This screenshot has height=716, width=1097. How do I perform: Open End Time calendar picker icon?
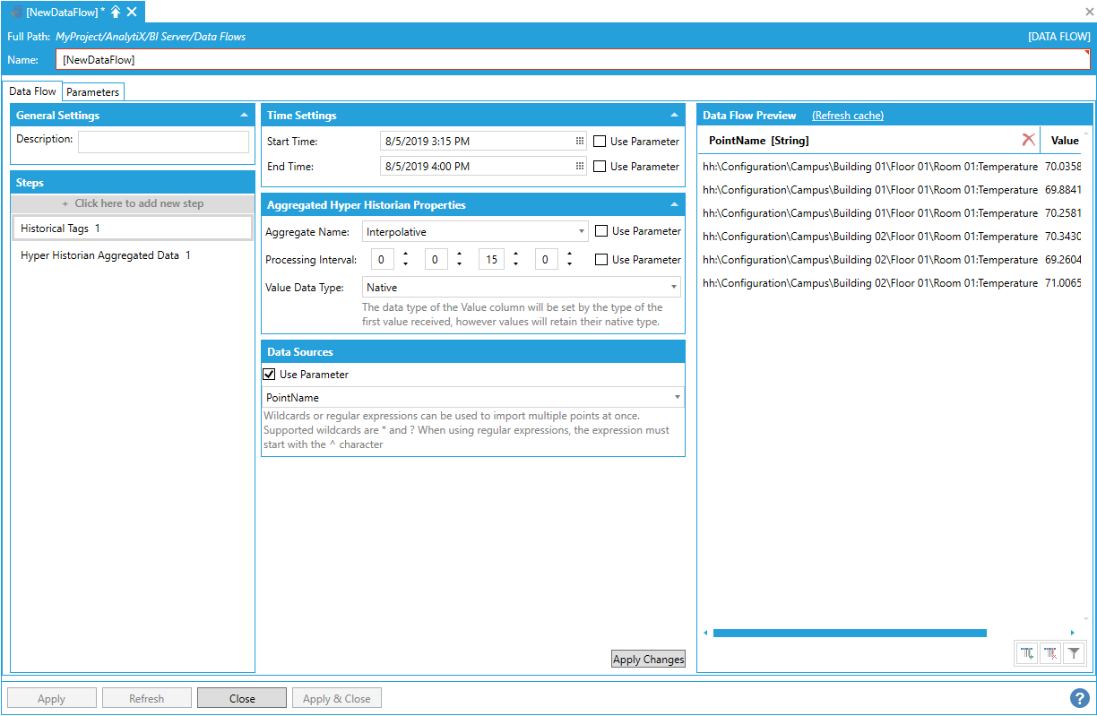(x=579, y=167)
